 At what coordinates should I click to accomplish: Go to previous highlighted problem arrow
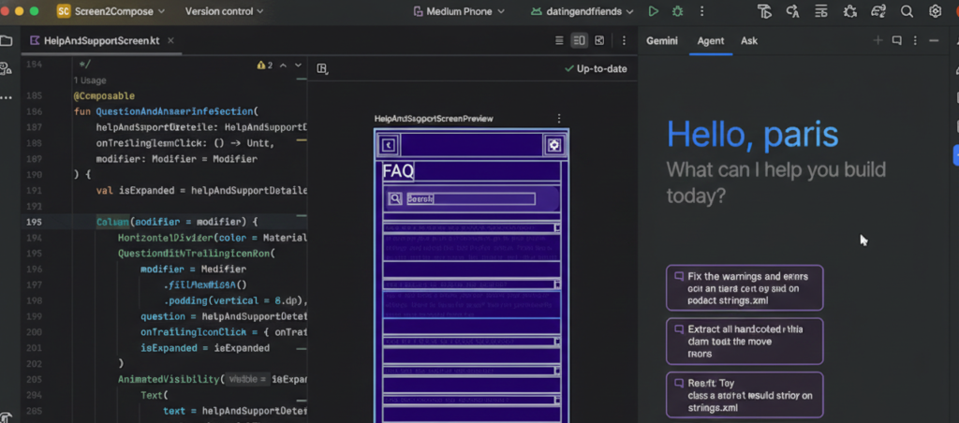tap(283, 66)
